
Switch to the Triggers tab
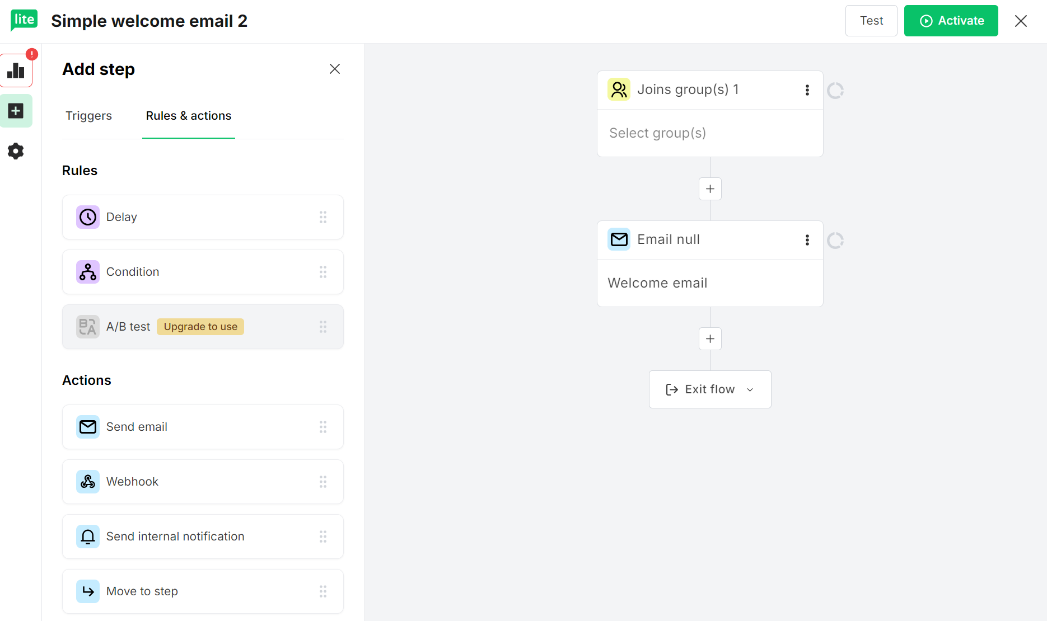(88, 116)
